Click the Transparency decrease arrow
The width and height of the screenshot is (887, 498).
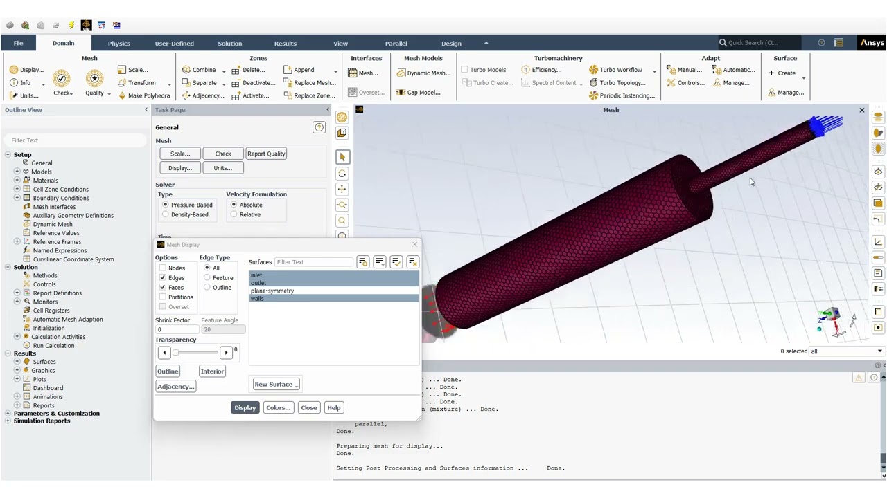(x=164, y=353)
